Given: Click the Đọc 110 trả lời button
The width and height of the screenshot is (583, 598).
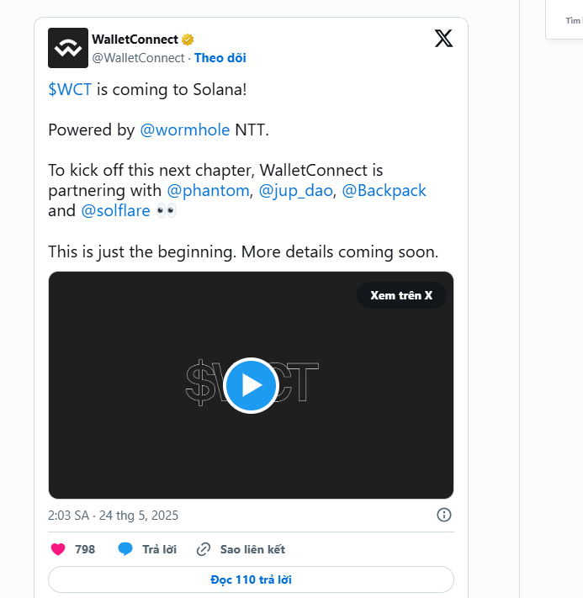Looking at the screenshot, I should tap(251, 579).
